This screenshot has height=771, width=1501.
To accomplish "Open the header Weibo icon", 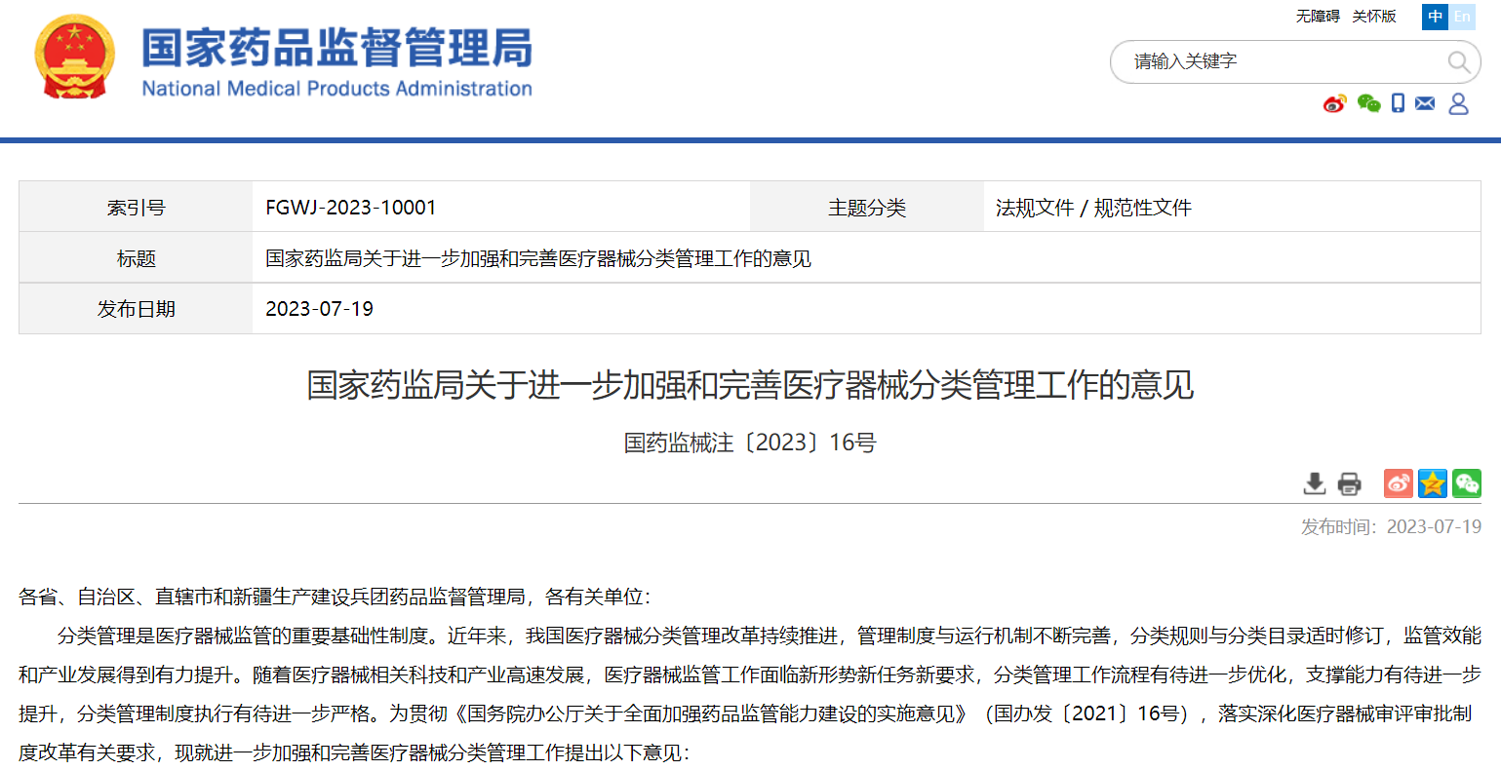I will (1334, 103).
